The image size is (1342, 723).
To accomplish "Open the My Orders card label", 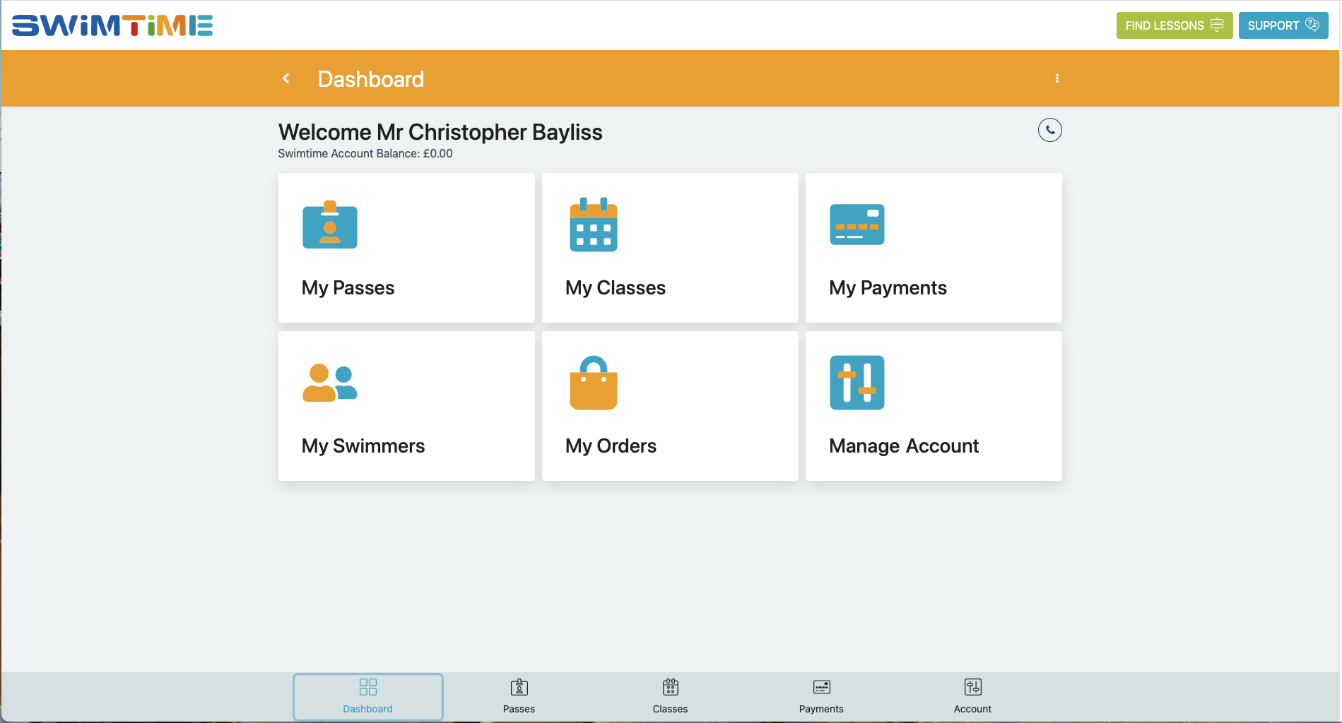I will [x=611, y=446].
